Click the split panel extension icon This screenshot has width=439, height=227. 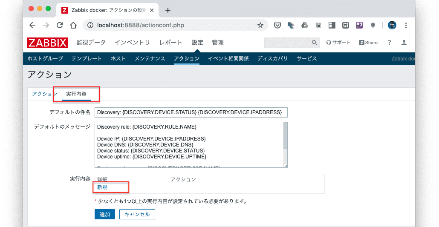pos(332,25)
